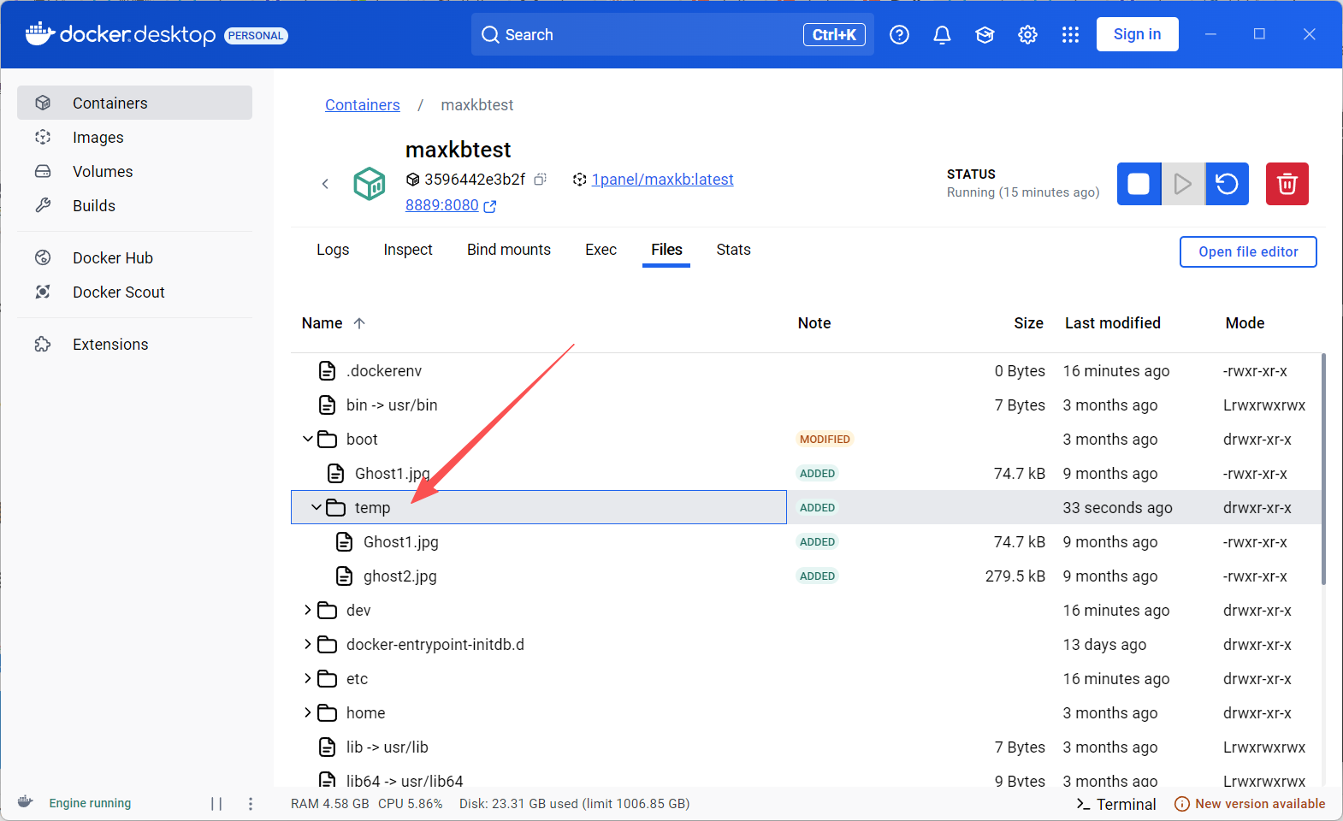Click the Size column header
Screen dimensions: 1343x821
point(1028,323)
